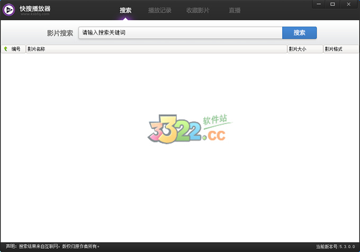
Task: Open the 播放记录 tab
Action: pos(159,10)
